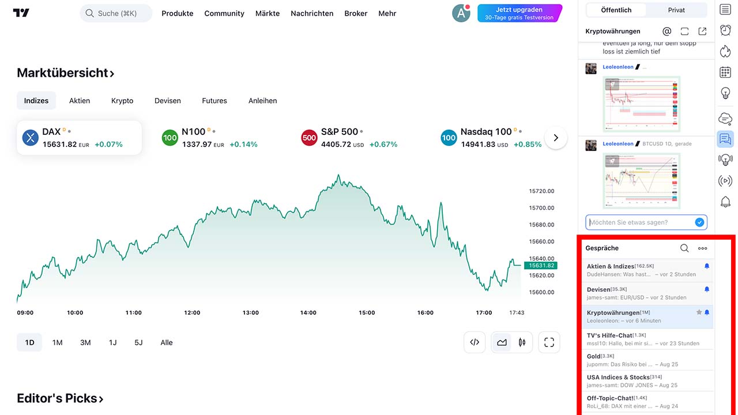Set chart range to 1D
The image size is (738, 415).
[x=29, y=342]
